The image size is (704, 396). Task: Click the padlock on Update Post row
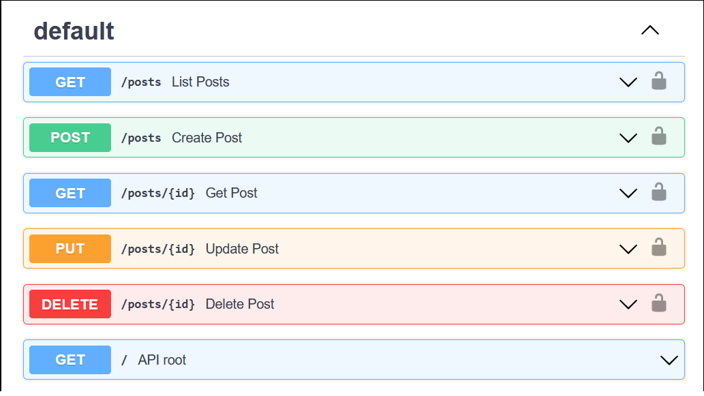click(x=658, y=248)
